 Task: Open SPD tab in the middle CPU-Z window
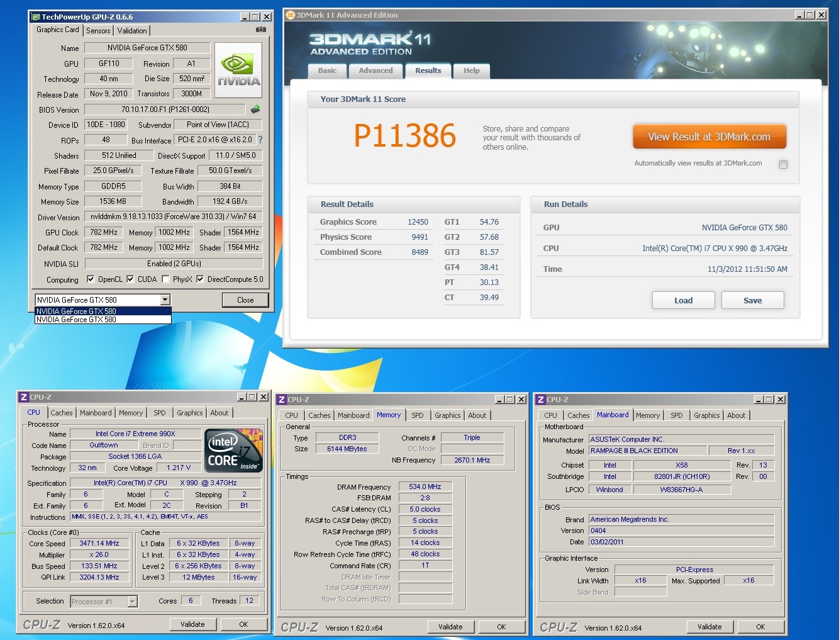click(418, 415)
